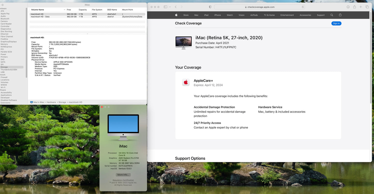Open a new tab with the plus icon
Viewport: 374px width, 194px height.
pyautogui.click(x=361, y=7)
